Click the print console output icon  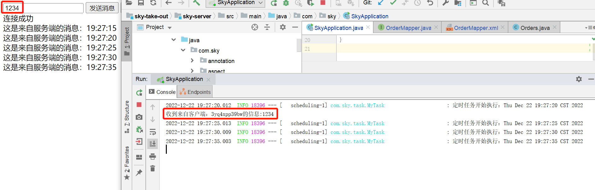tap(153, 156)
